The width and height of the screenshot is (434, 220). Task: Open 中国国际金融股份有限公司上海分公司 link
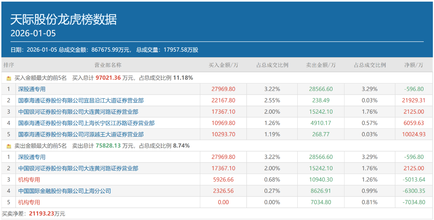coord(65,191)
